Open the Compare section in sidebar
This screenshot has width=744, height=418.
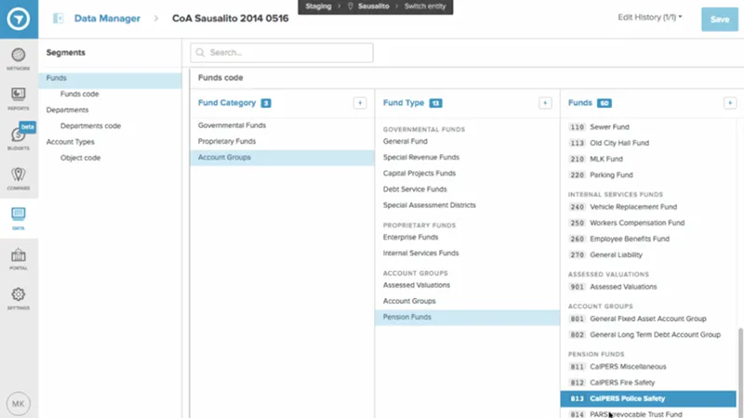tap(19, 178)
